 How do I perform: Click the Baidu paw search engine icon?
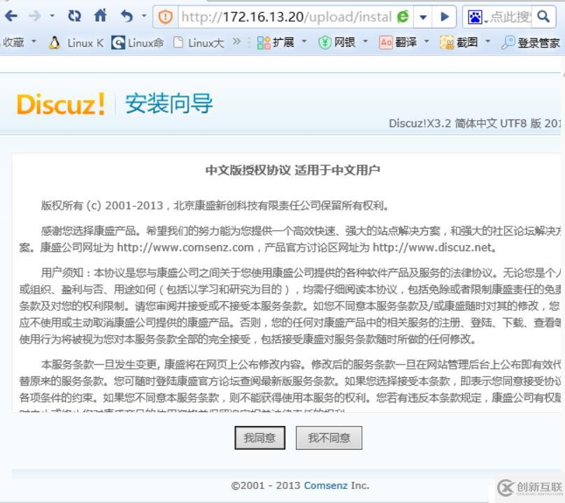coord(475,17)
